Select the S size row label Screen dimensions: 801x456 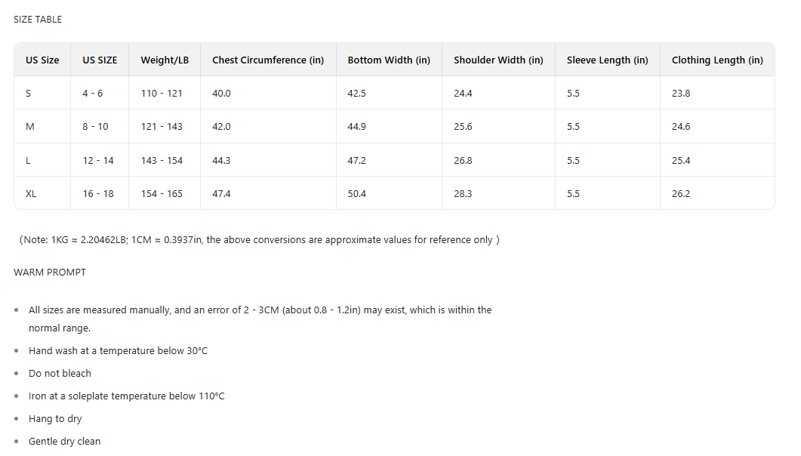(x=29, y=94)
